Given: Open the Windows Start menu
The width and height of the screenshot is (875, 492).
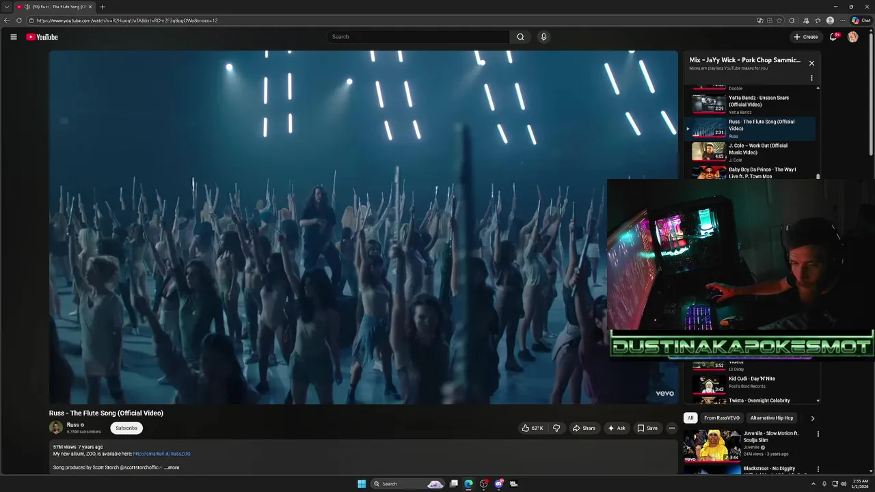Looking at the screenshot, I should pyautogui.click(x=362, y=484).
